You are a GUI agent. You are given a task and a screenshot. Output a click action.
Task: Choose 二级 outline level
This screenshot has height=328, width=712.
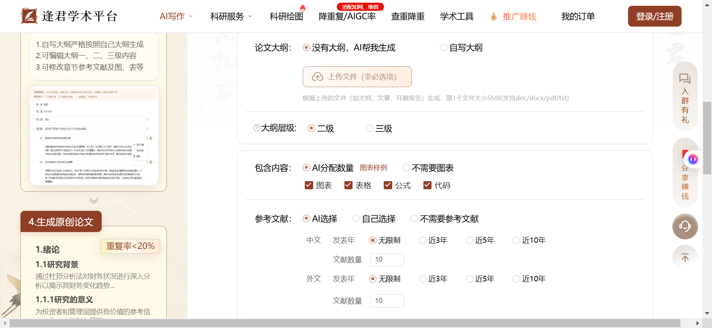(311, 128)
